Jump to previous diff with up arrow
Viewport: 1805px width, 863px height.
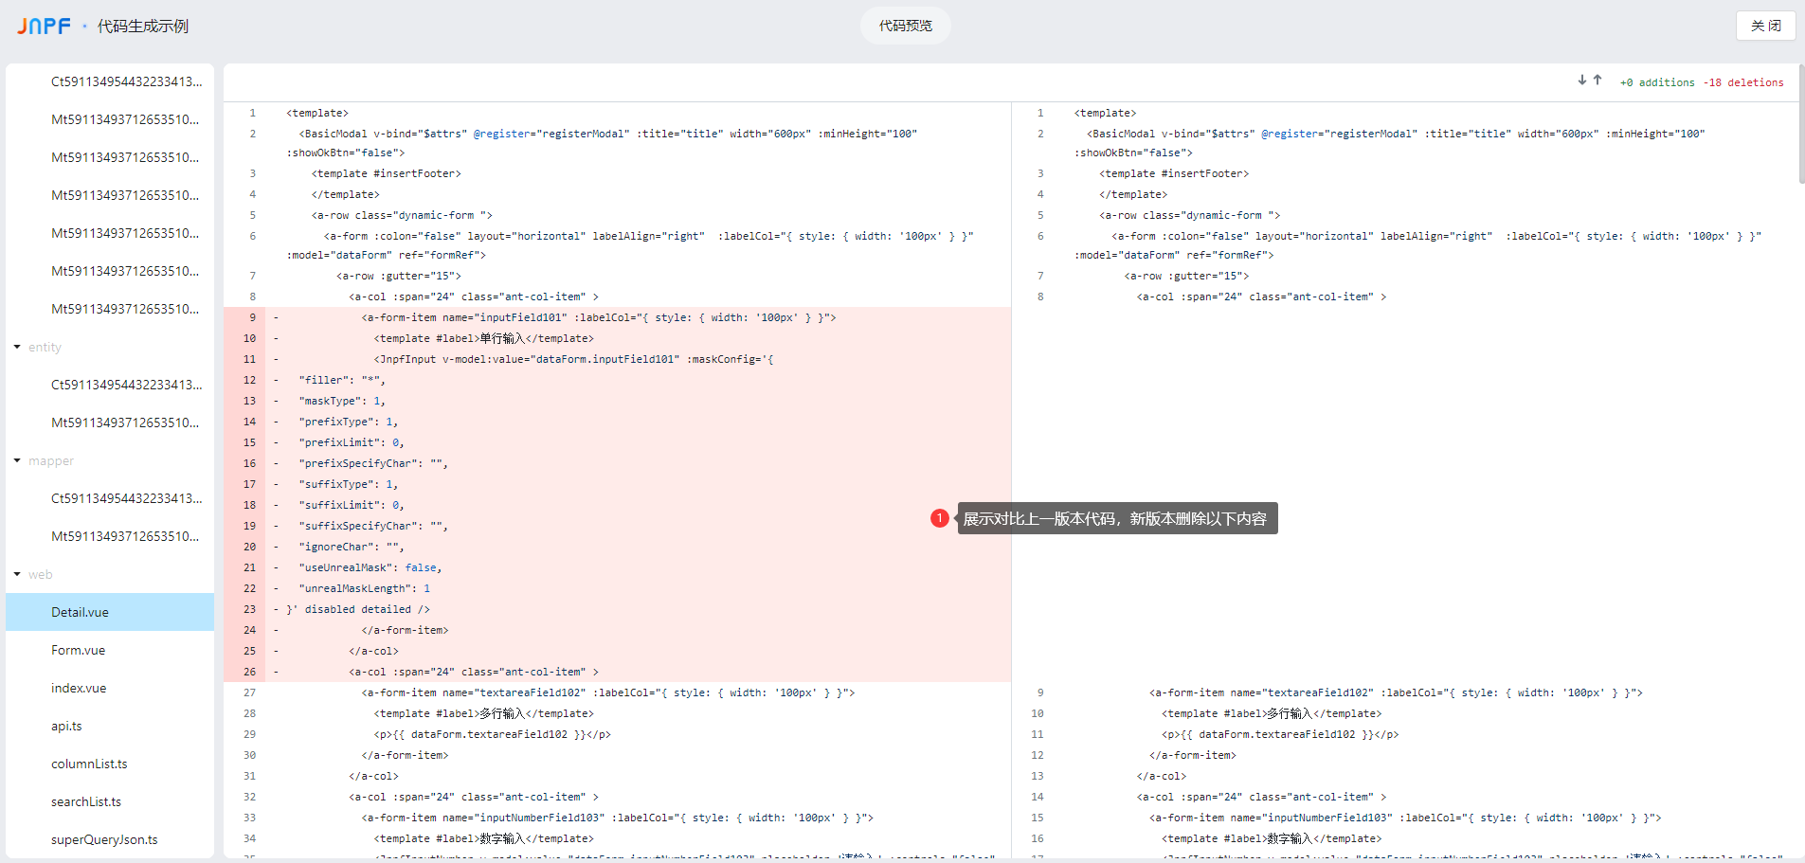click(x=1597, y=81)
